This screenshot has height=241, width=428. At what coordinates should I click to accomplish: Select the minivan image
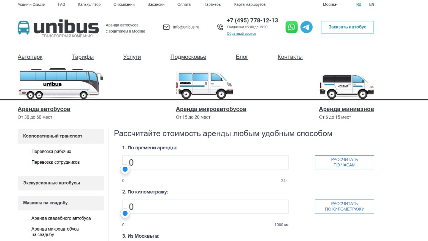point(347,86)
